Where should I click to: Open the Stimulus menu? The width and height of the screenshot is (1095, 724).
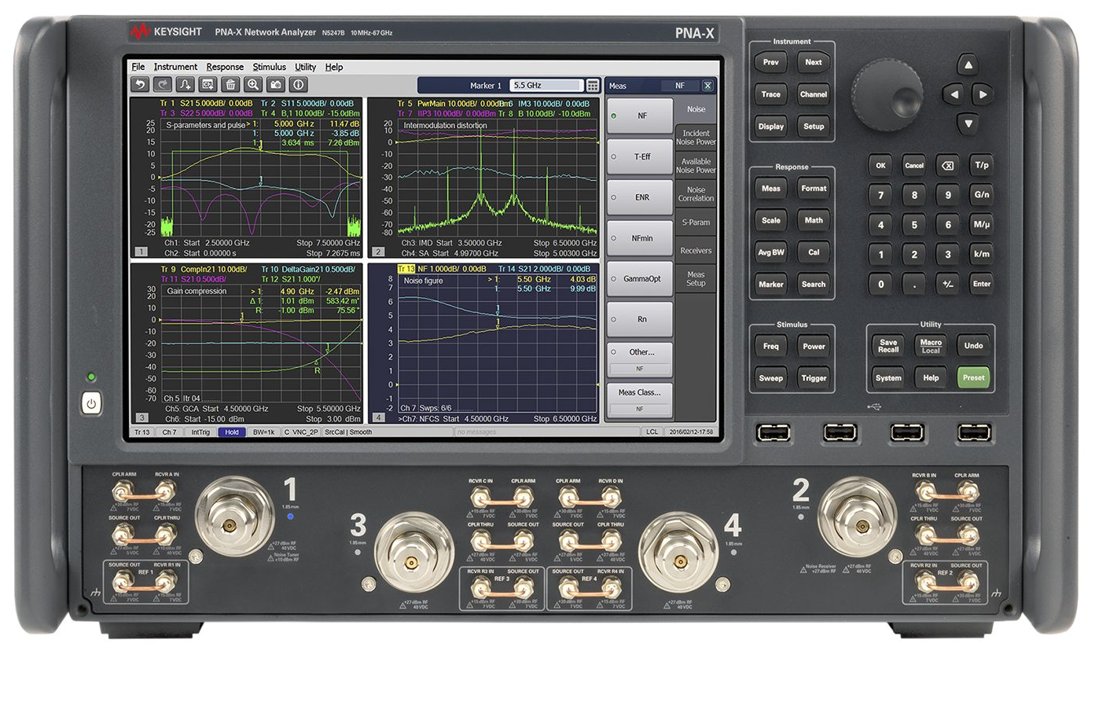pyautogui.click(x=269, y=67)
